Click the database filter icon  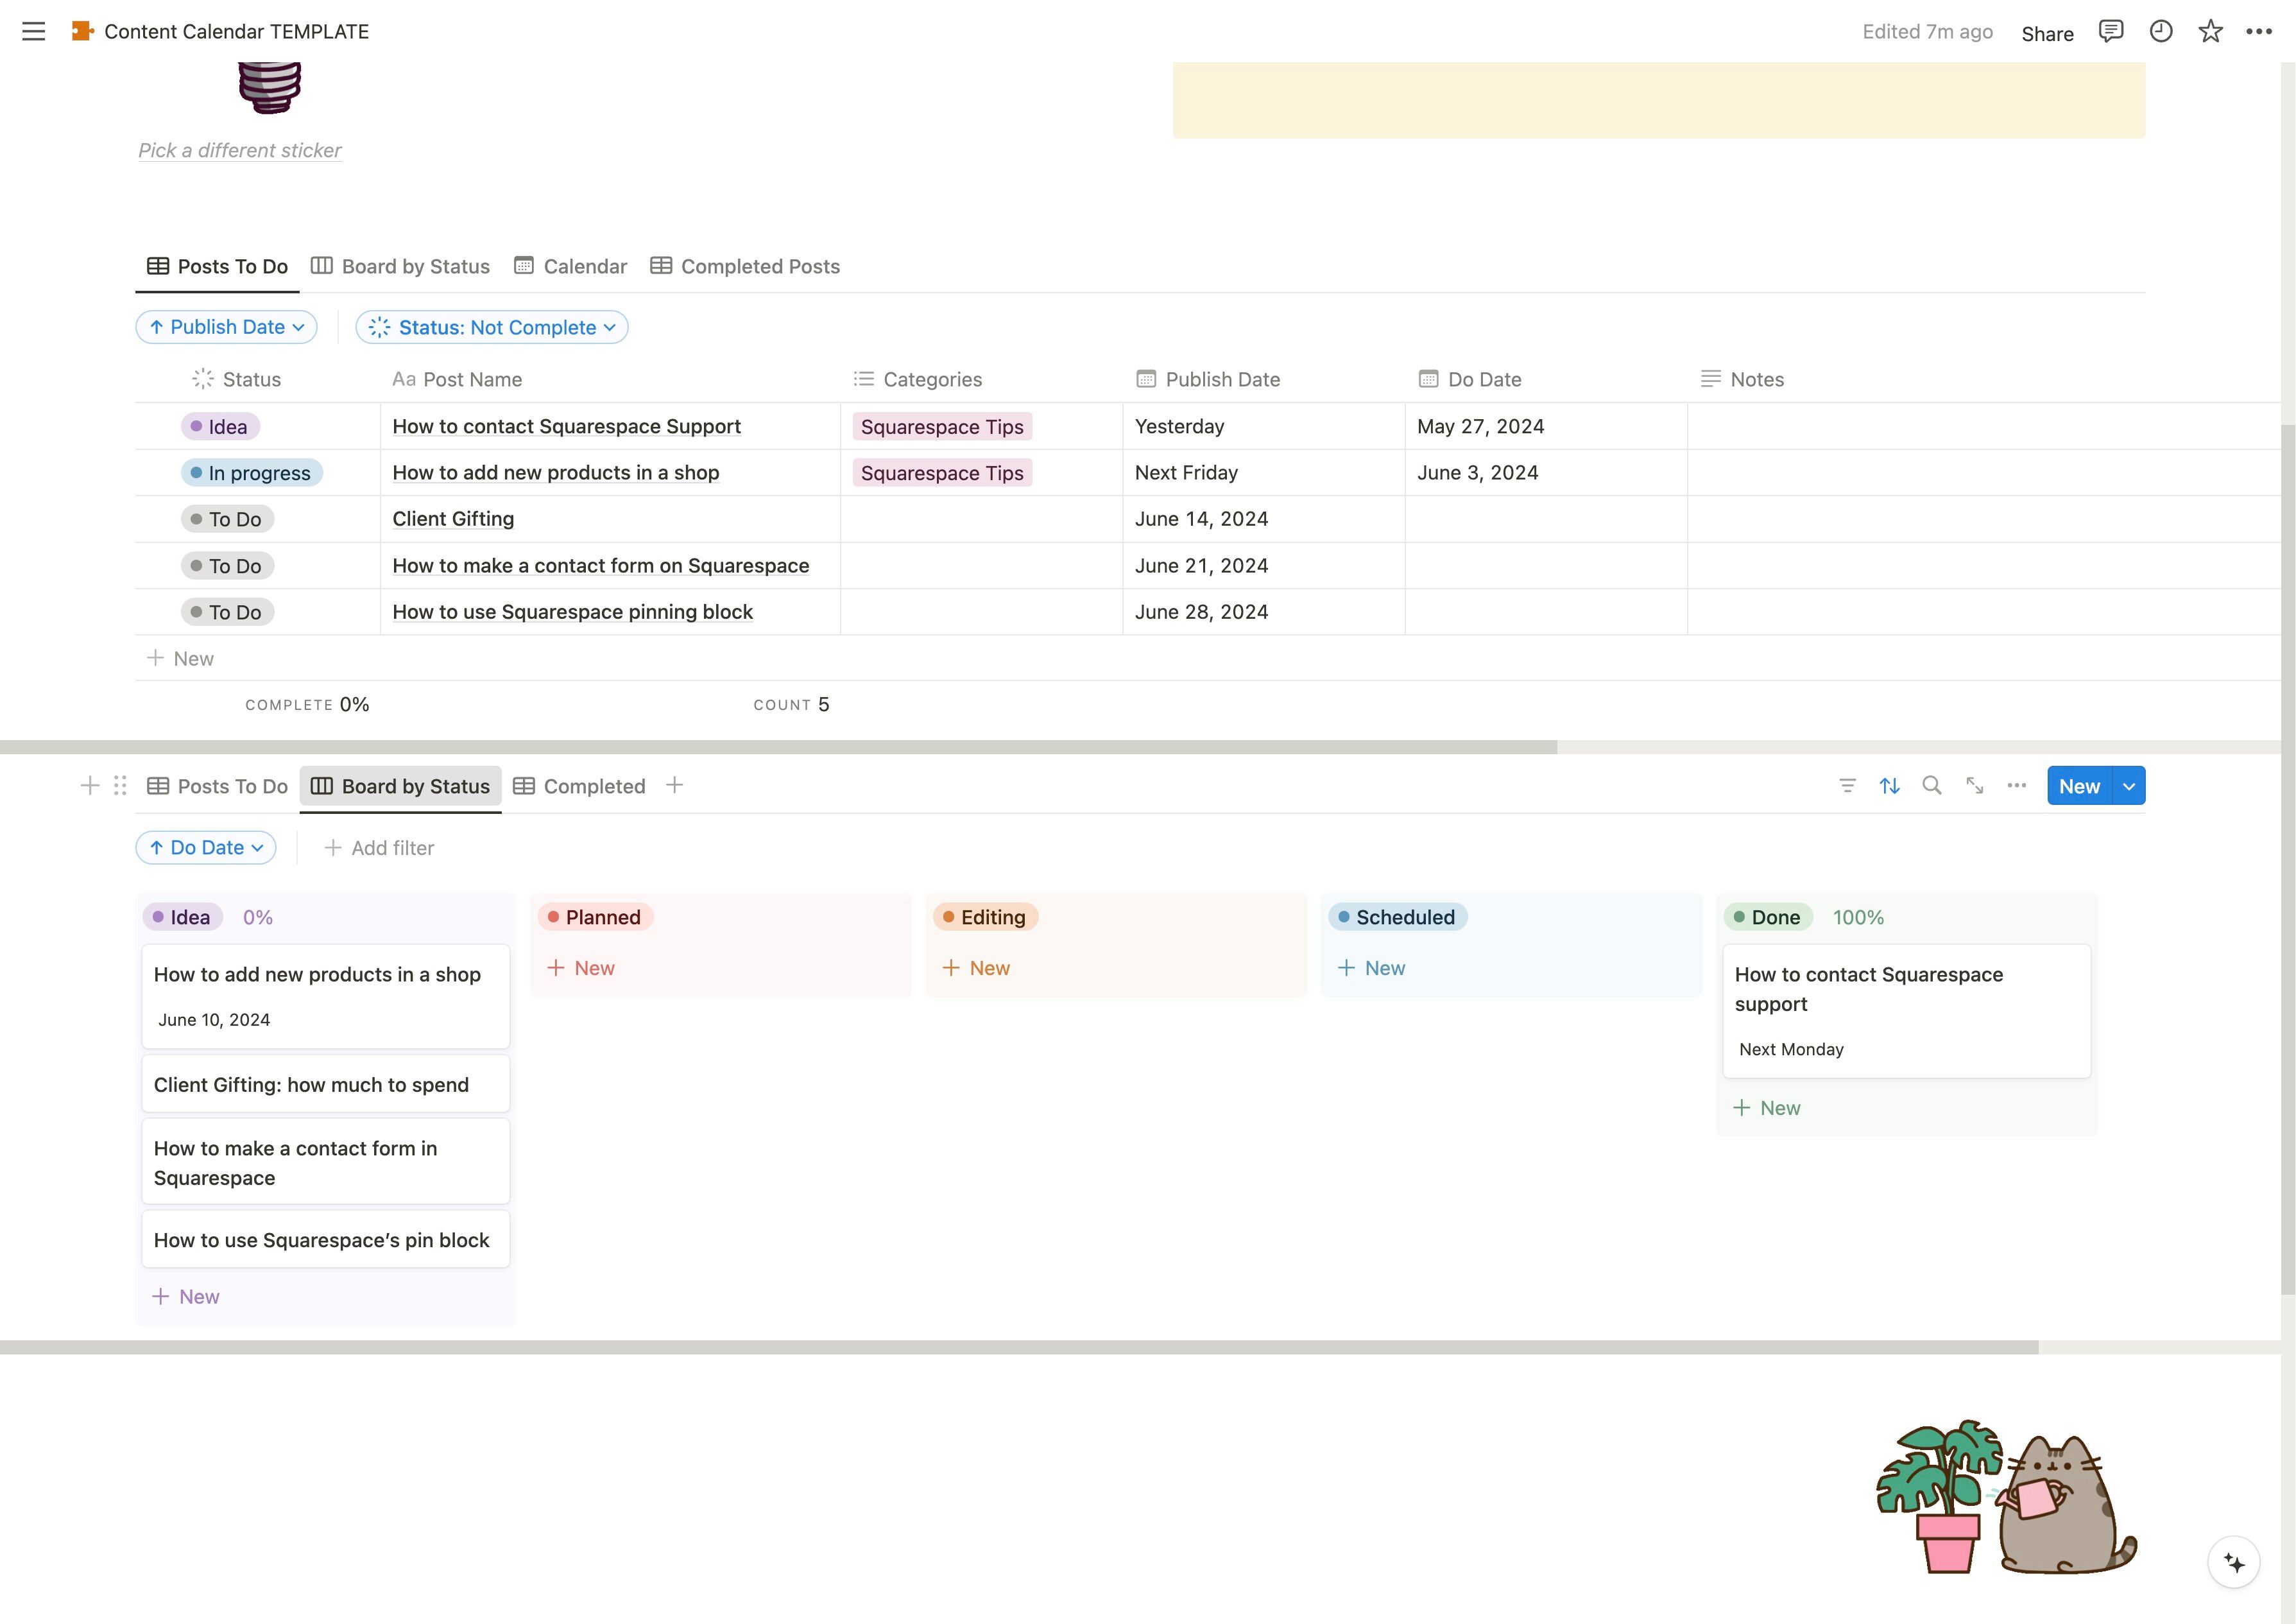[1847, 786]
